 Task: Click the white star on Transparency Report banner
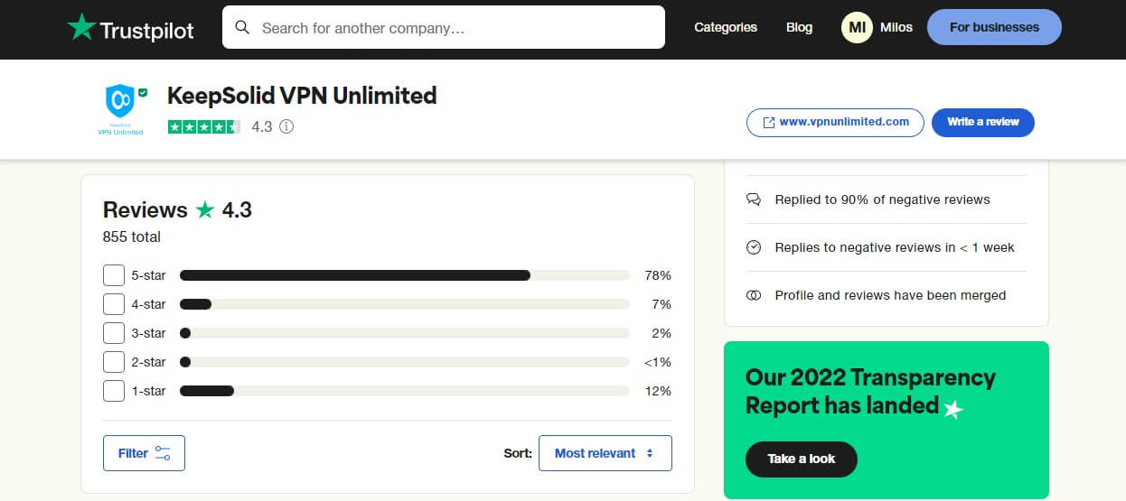(x=953, y=410)
